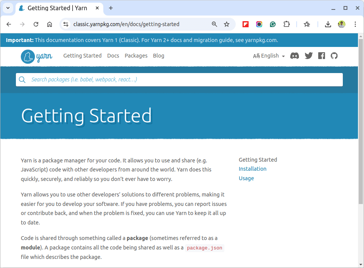Open the bookmarks star list icon

[x=307, y=24]
